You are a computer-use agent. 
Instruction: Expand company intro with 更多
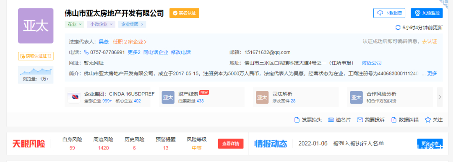click(x=432, y=74)
